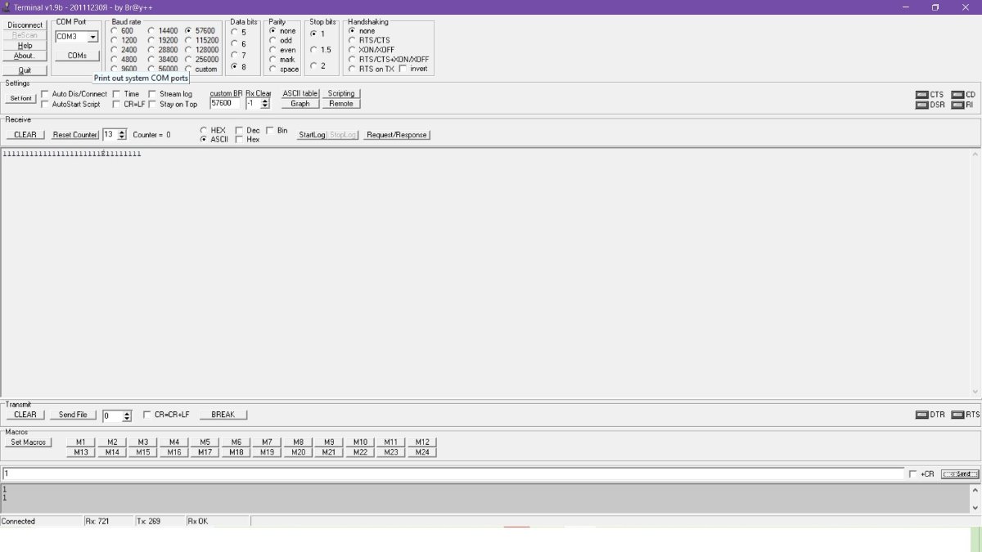This screenshot has height=552, width=982.
Task: Click the RI indicator LED
Action: tap(957, 105)
